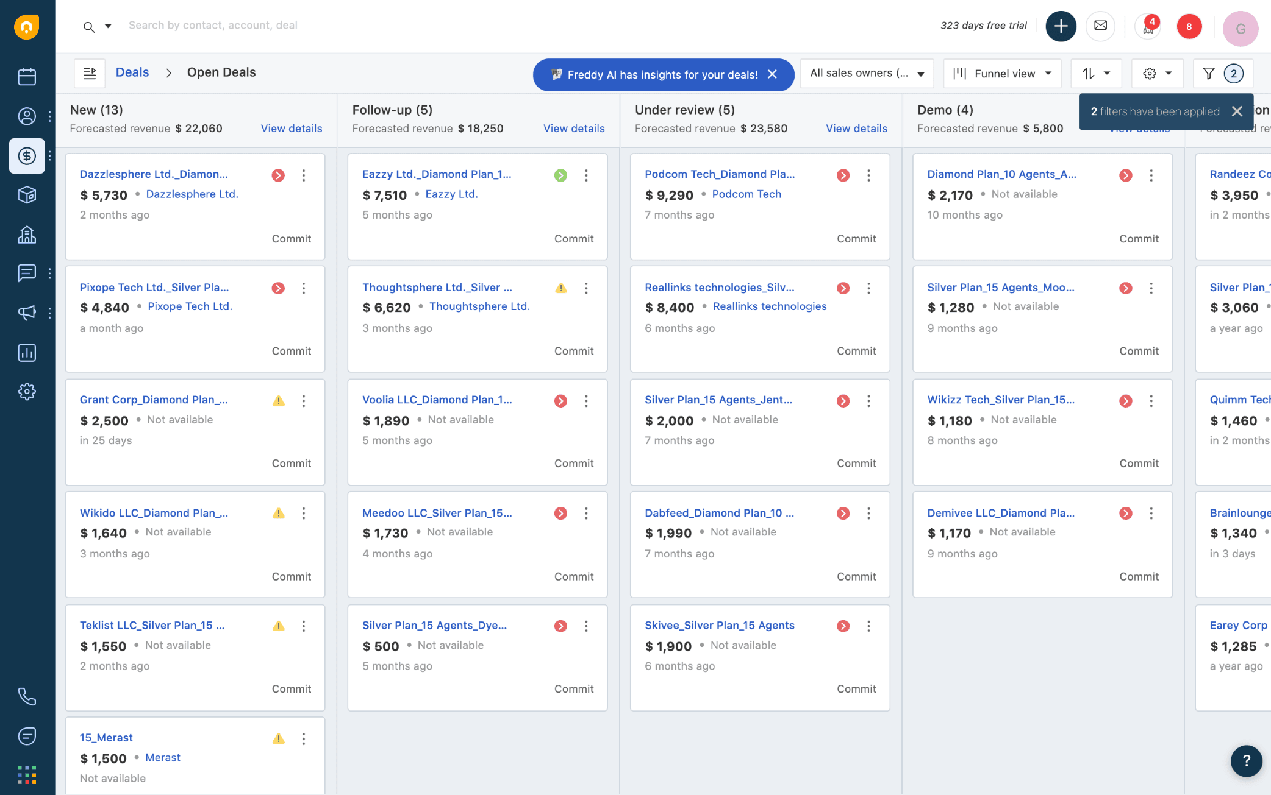The height and width of the screenshot is (795, 1271).
Task: Select the Conversations chat icon
Action: [x=27, y=274]
